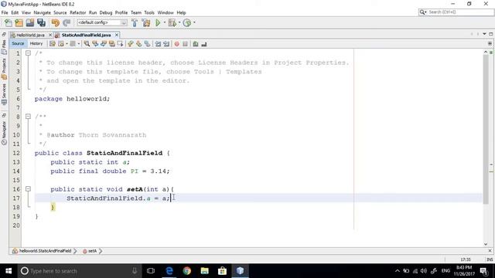495x278 pixels.
Task: Click the Last Edit icon in editor toolbar
Action: click(x=53, y=44)
